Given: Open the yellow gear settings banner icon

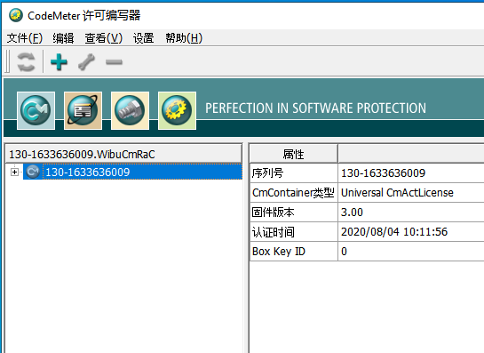Looking at the screenshot, I should click(x=177, y=110).
